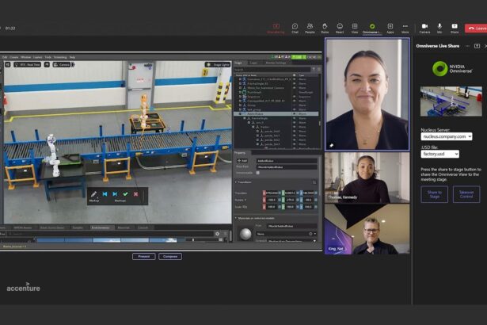Screen dimensions: 487x325
Task: Open the USD file dropdown
Action: click(439, 154)
